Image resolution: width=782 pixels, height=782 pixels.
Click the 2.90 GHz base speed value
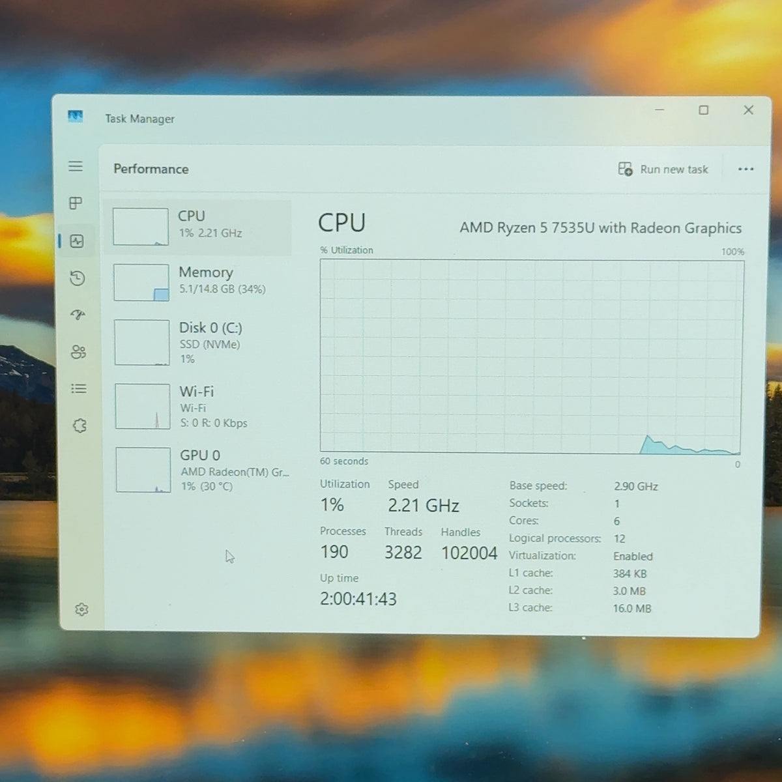(636, 486)
